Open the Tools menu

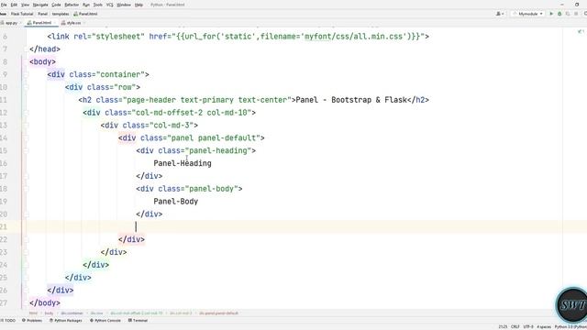(98, 5)
